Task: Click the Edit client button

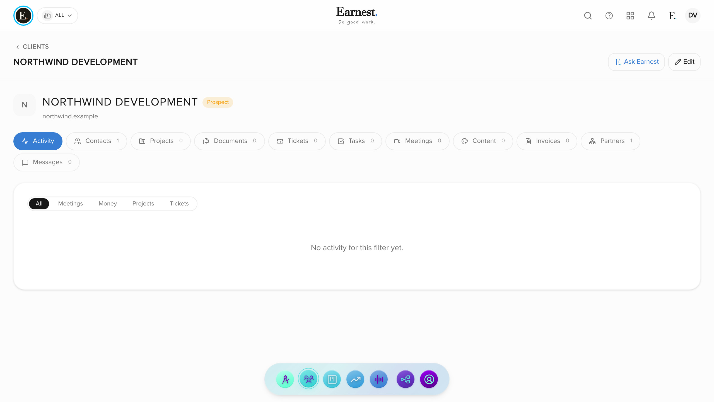Action: coord(684,62)
